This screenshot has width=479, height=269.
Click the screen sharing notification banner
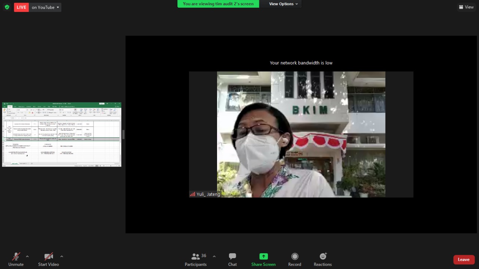[x=218, y=4]
